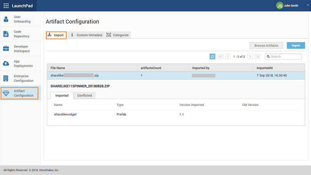Go to first page of results
This screenshot has height=175, width=311.
(220, 57)
